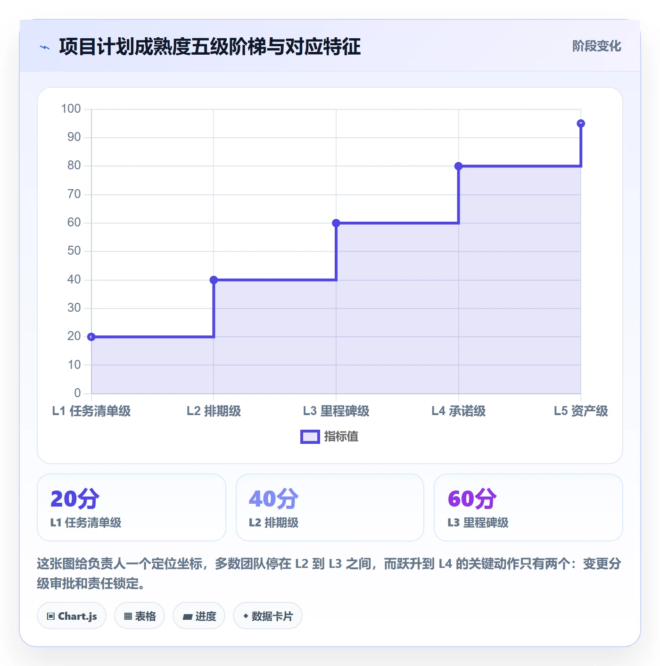
Task: Click the progress bar icon in 进度 tag
Action: (187, 616)
